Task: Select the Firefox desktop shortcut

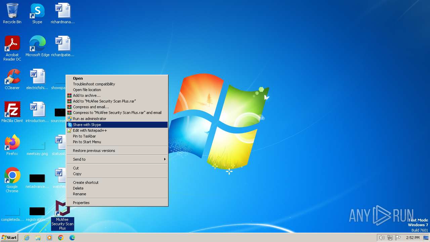Action: click(x=12, y=145)
